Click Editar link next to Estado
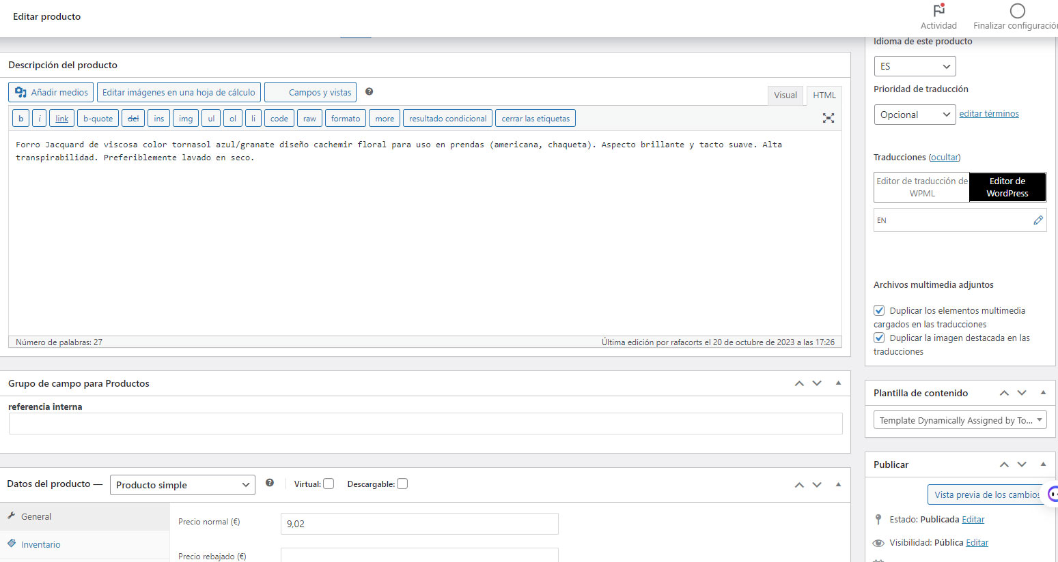This screenshot has height=562, width=1058. tap(973, 520)
